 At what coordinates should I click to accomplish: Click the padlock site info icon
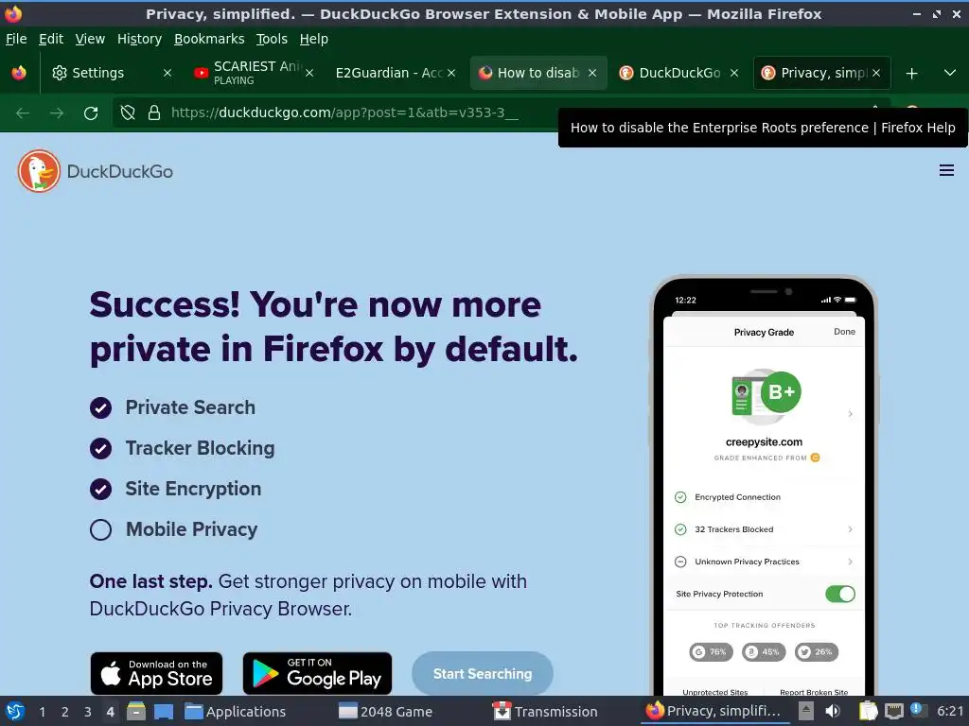coord(154,113)
